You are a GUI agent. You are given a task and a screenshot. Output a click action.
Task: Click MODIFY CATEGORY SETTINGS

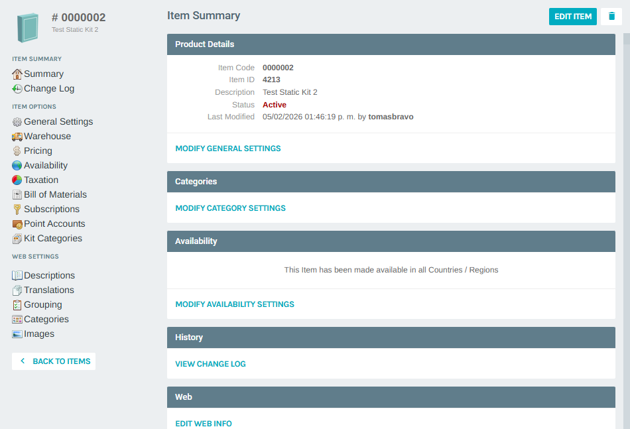coord(230,208)
